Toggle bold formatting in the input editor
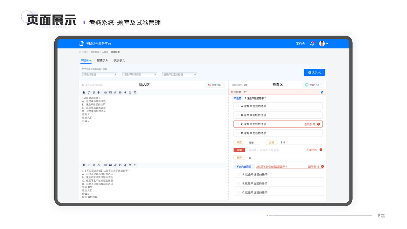 click(x=84, y=92)
